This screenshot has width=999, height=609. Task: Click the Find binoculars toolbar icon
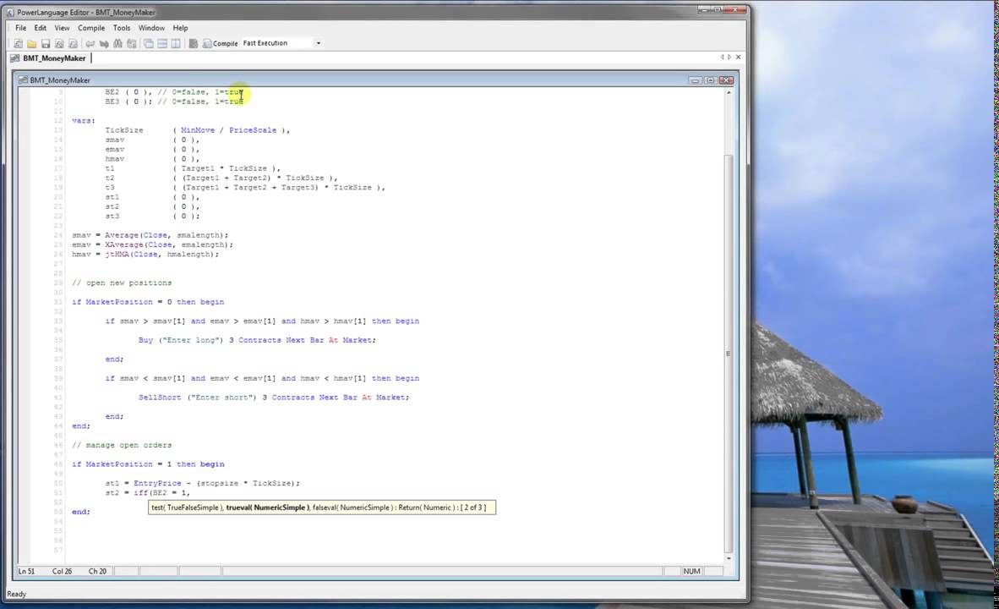(117, 43)
